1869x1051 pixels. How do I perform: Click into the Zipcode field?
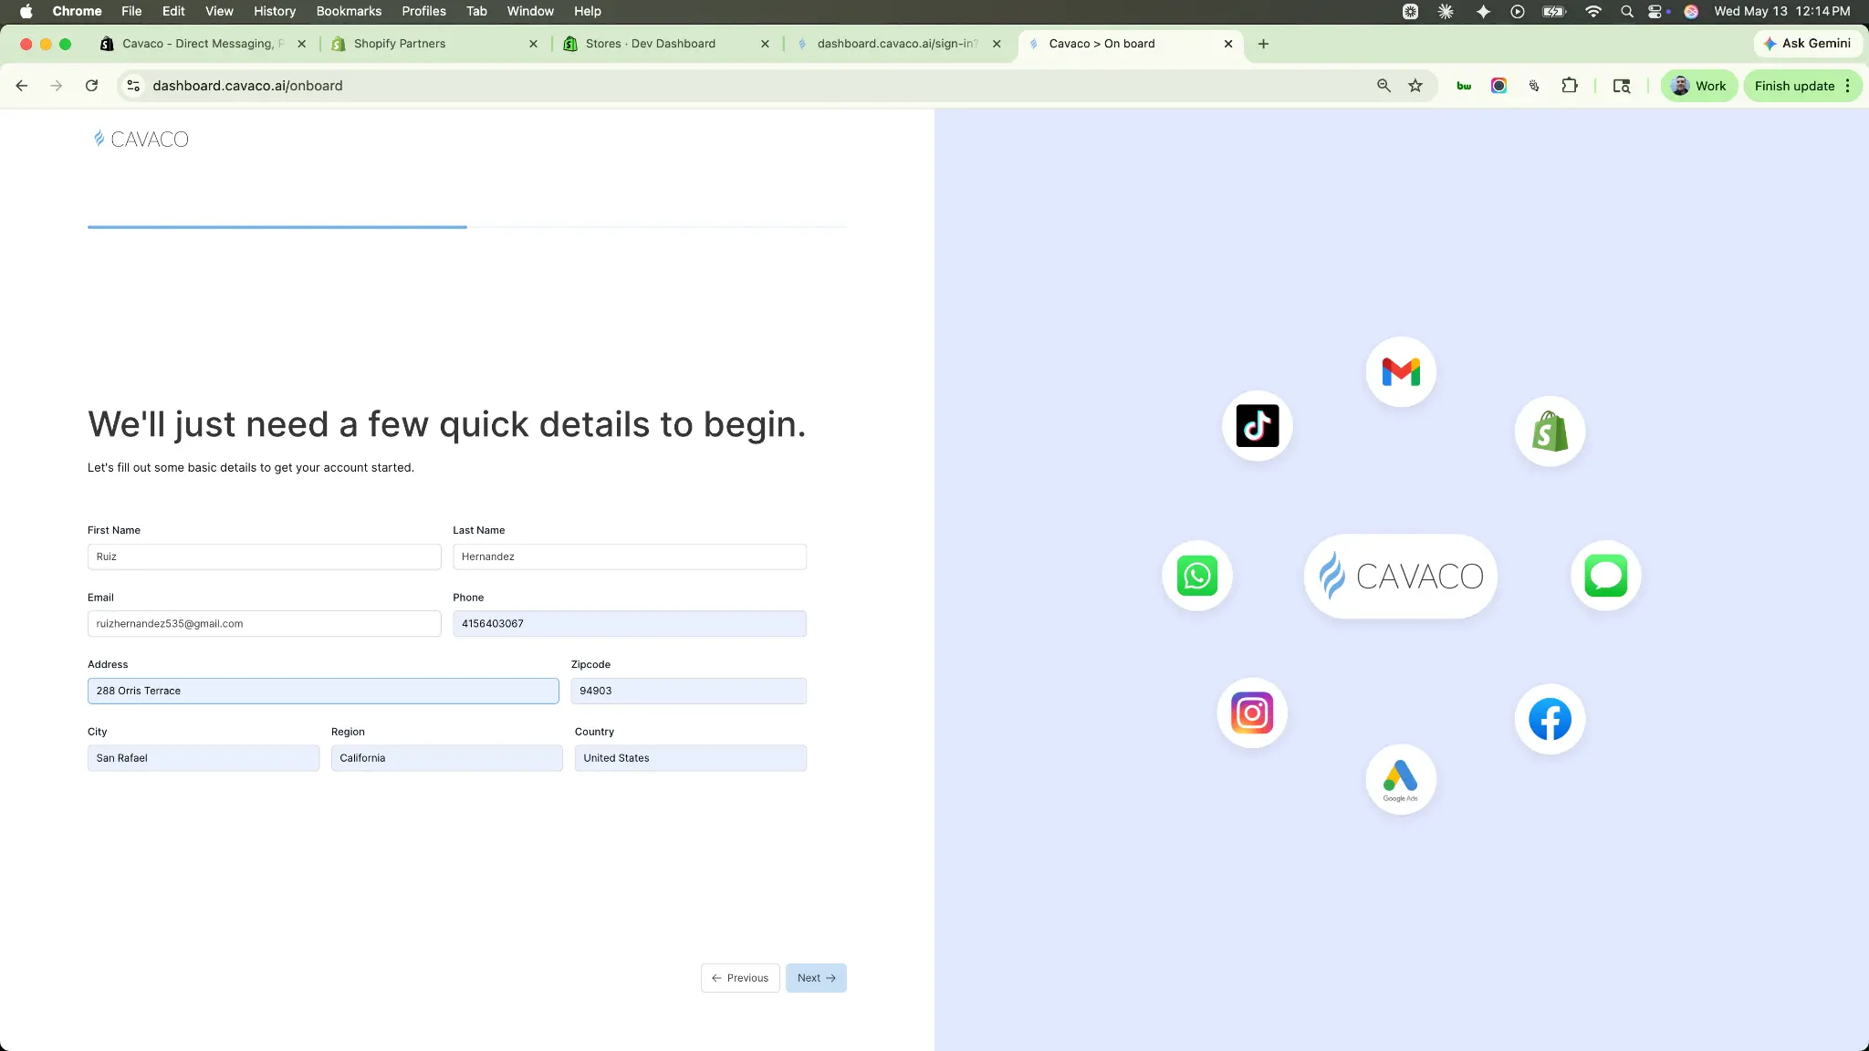pos(689,692)
